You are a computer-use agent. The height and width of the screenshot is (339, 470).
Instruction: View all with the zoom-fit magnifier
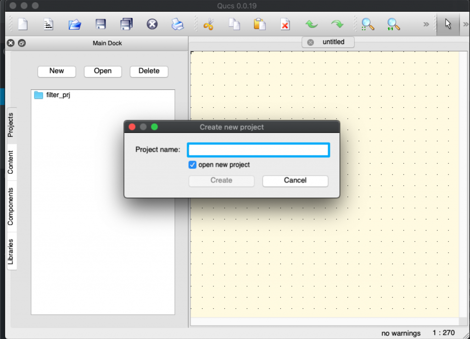(368, 24)
